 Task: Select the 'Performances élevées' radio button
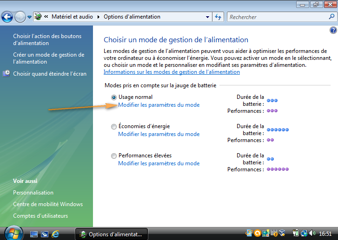[x=114, y=156]
